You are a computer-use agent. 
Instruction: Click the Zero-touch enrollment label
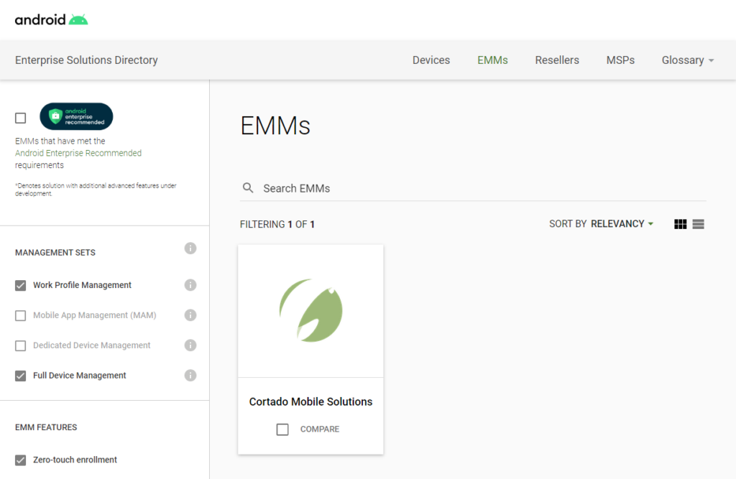coord(75,460)
